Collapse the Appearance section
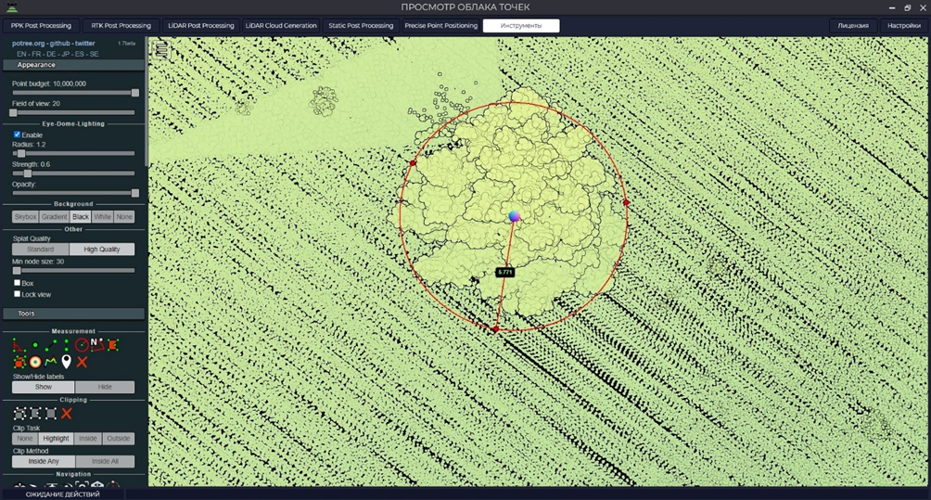This screenshot has height=500, width=931. pyautogui.click(x=73, y=65)
